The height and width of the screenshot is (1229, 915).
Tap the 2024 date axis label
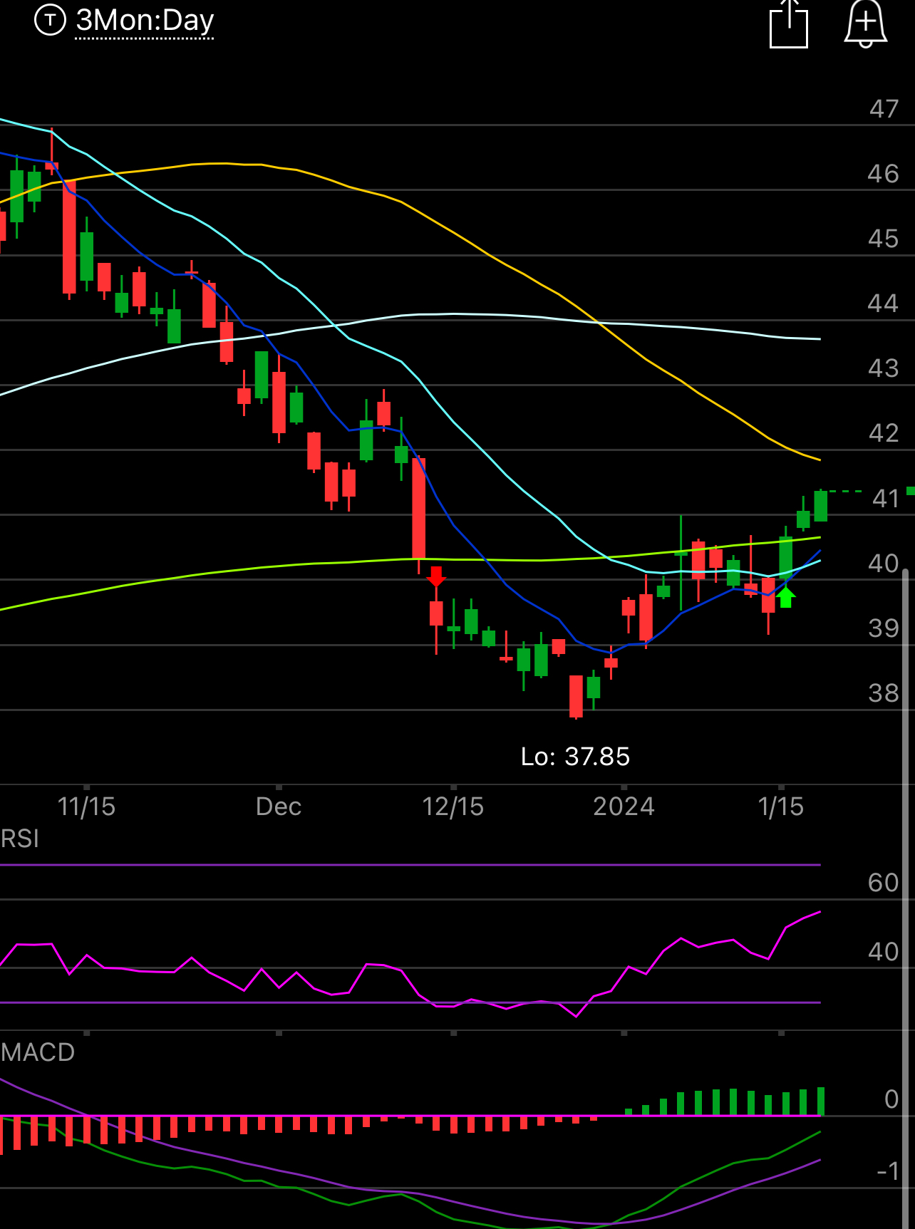624,807
